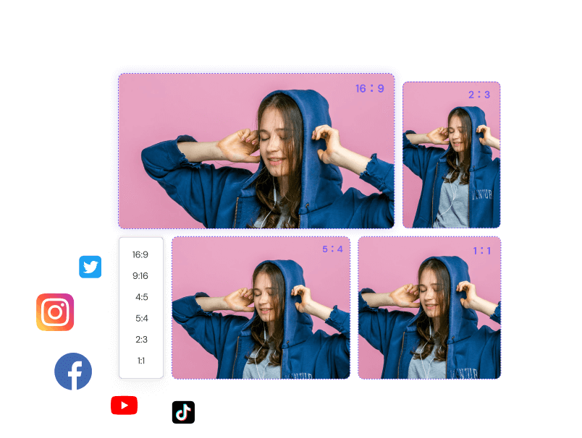The width and height of the screenshot is (582, 438).
Task: Open the TikTok icon
Action: coord(182,413)
